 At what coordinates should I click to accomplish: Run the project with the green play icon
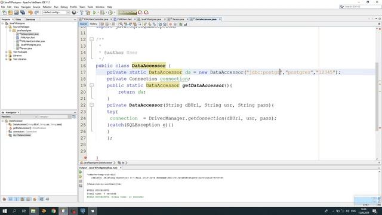pos(94,13)
